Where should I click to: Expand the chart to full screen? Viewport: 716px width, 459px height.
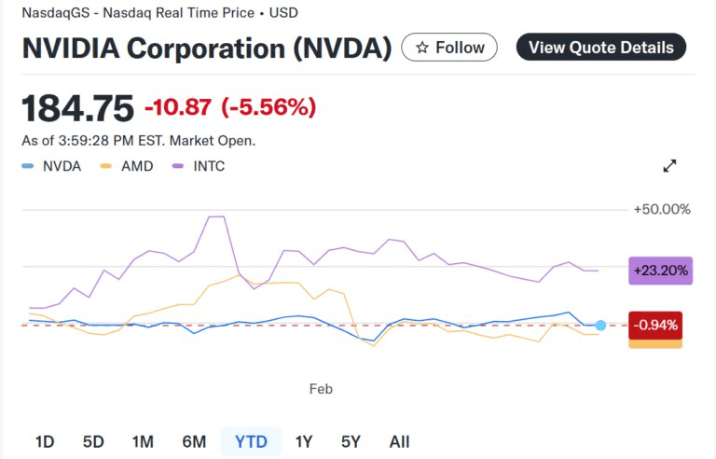coord(669,166)
